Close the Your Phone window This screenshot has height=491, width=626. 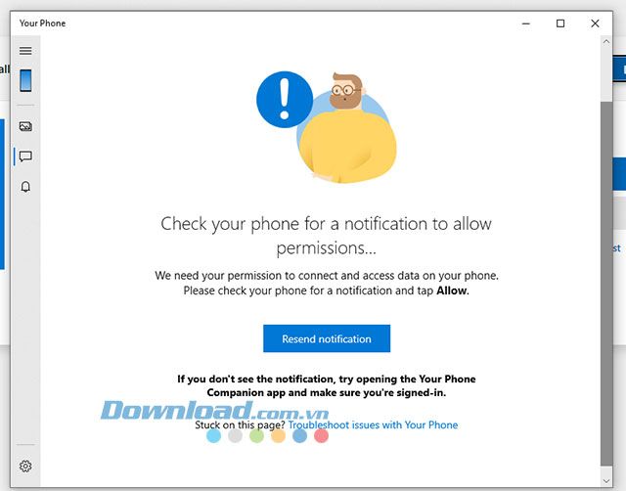595,23
